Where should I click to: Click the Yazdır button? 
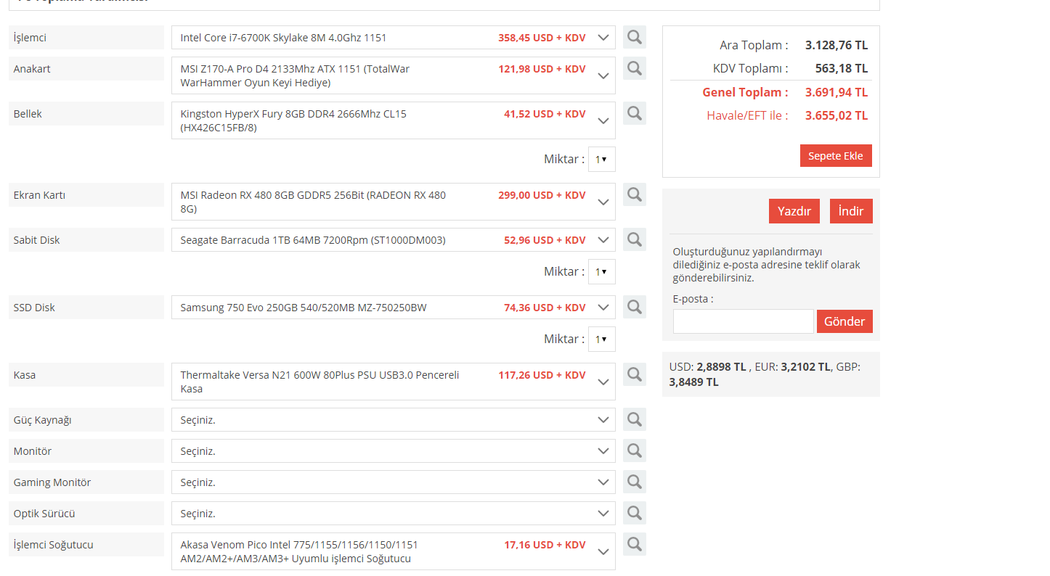[794, 211]
